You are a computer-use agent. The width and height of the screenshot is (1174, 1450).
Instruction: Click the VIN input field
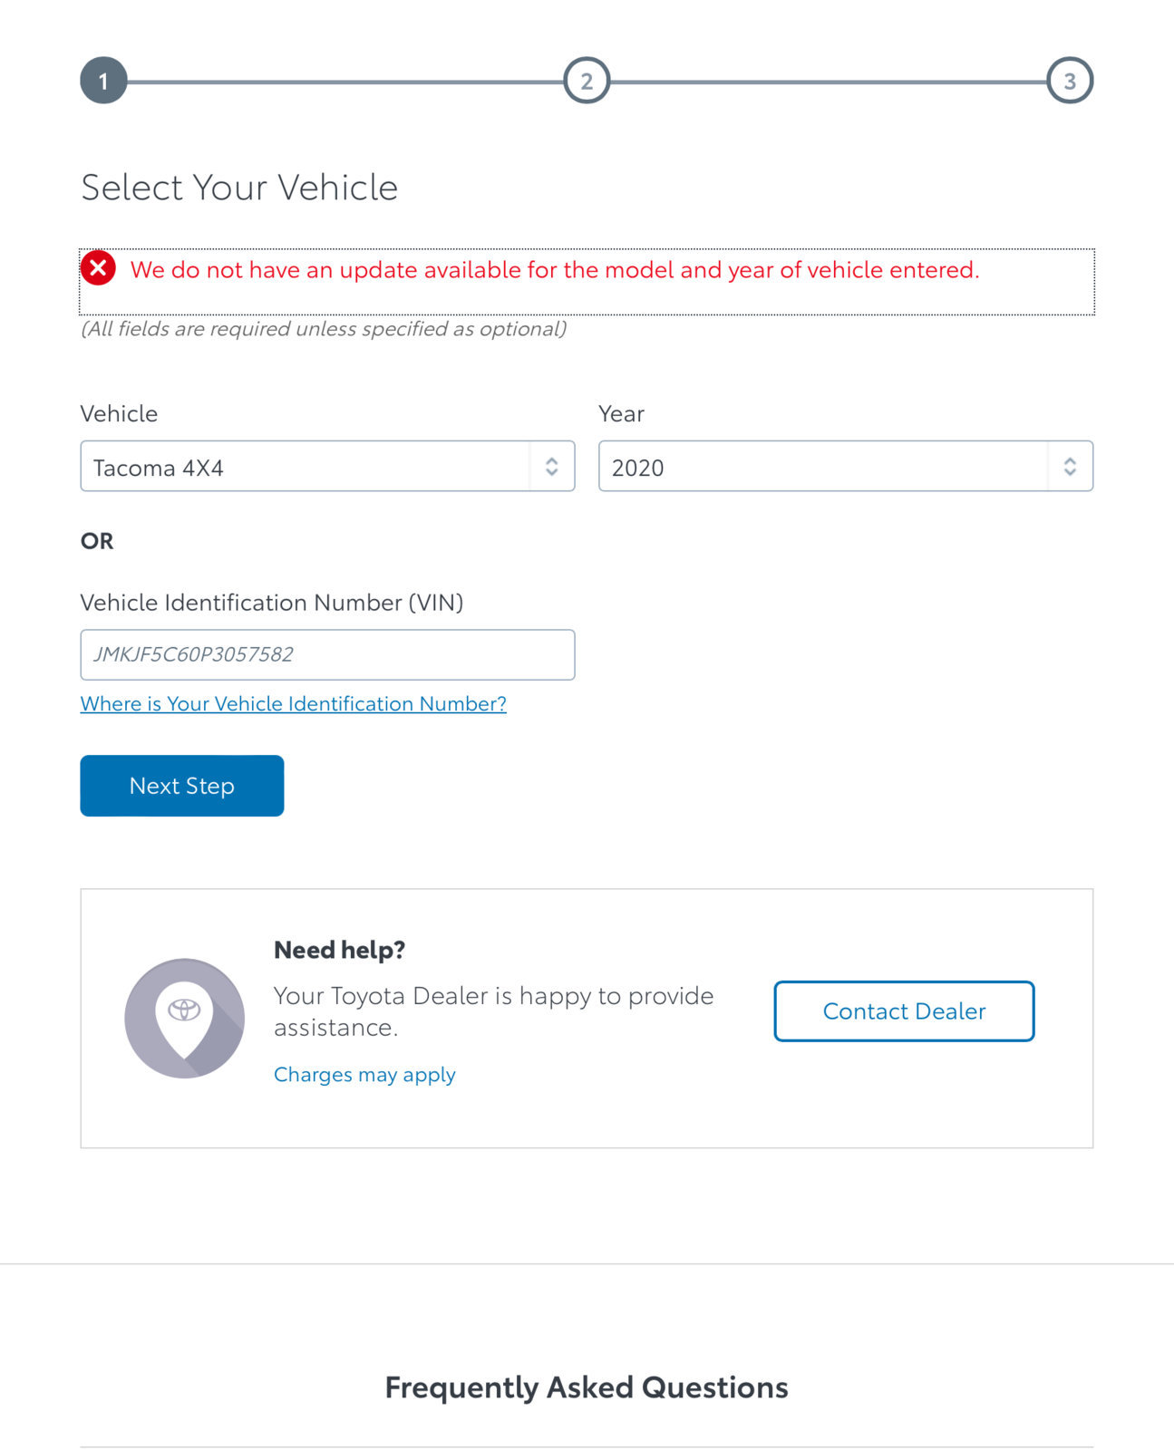click(x=327, y=654)
